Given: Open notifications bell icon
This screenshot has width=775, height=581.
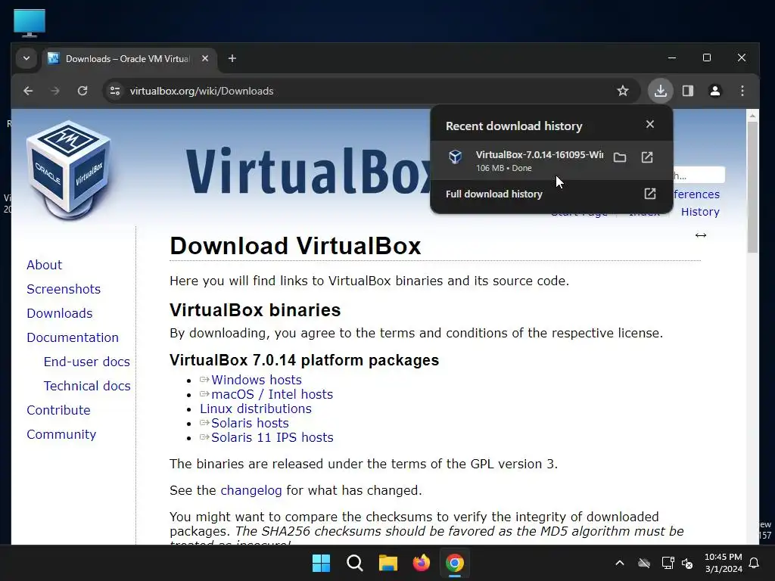Looking at the screenshot, I should click(755, 563).
